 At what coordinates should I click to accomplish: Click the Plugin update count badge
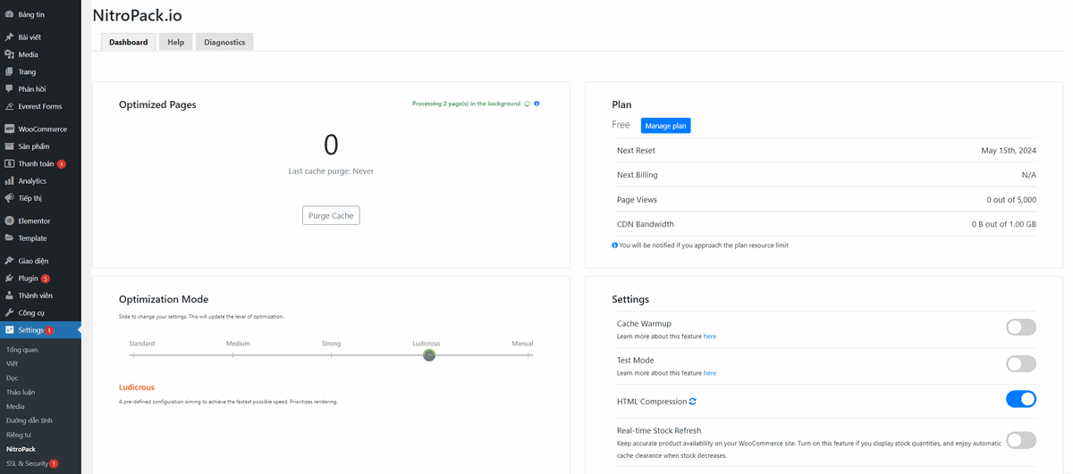[46, 279]
